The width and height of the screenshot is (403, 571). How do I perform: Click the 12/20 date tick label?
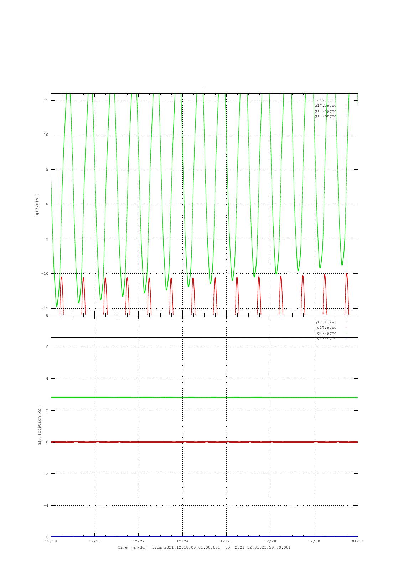pos(95,541)
